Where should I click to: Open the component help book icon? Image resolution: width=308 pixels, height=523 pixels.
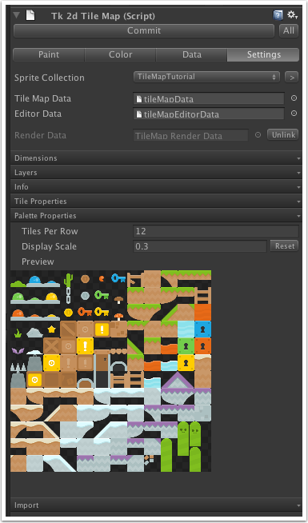click(x=278, y=15)
